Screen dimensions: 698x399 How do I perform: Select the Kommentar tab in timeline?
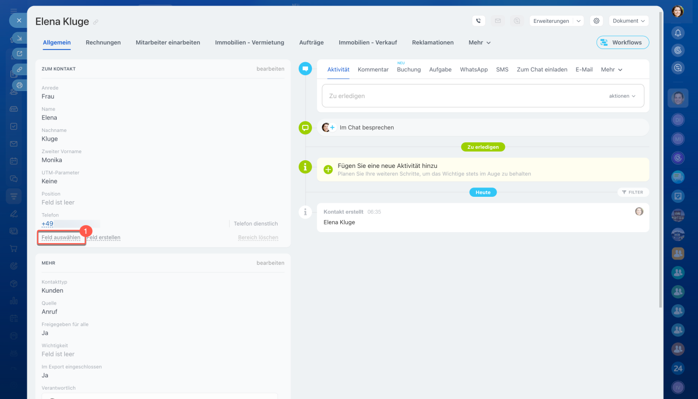[x=373, y=70]
